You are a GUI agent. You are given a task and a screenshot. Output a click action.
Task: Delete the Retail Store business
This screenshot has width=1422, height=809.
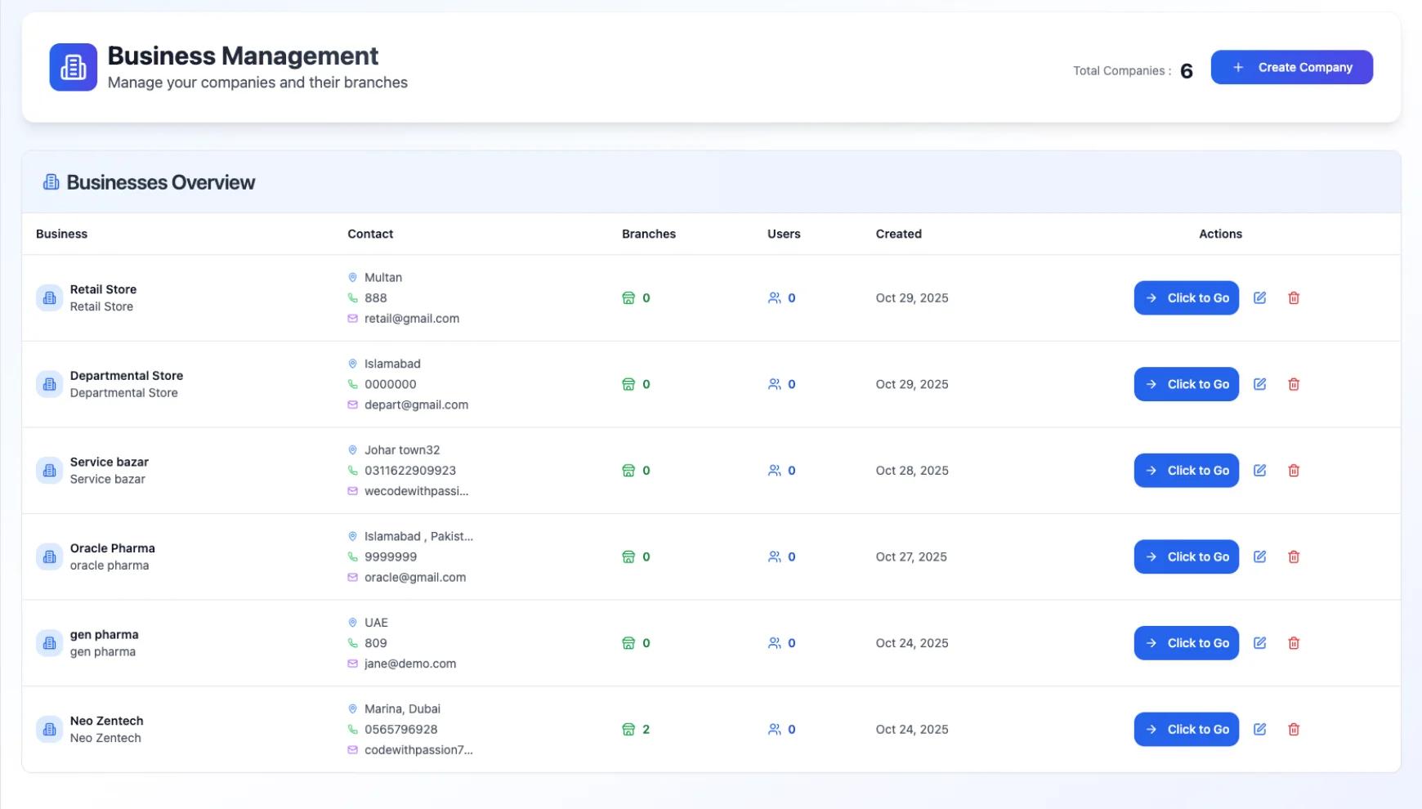(1294, 298)
